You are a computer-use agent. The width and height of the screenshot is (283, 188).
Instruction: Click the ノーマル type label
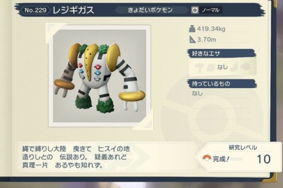pyautogui.click(x=210, y=10)
